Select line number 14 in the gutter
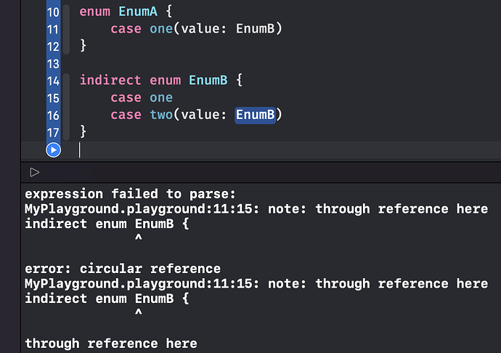The image size is (501, 353). pyautogui.click(x=53, y=81)
